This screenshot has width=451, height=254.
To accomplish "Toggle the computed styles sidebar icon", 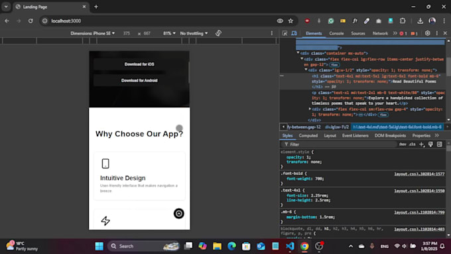I will [440, 145].
